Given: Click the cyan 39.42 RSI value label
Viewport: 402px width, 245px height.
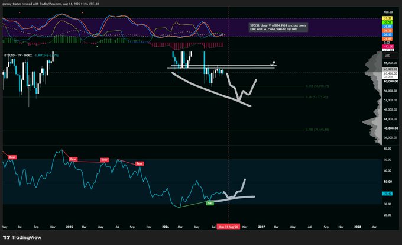Looking at the screenshot, I should pos(387,194).
